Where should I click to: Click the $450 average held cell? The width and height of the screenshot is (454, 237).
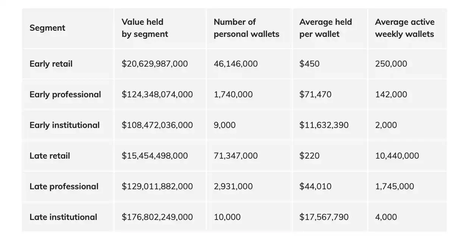[x=309, y=64]
